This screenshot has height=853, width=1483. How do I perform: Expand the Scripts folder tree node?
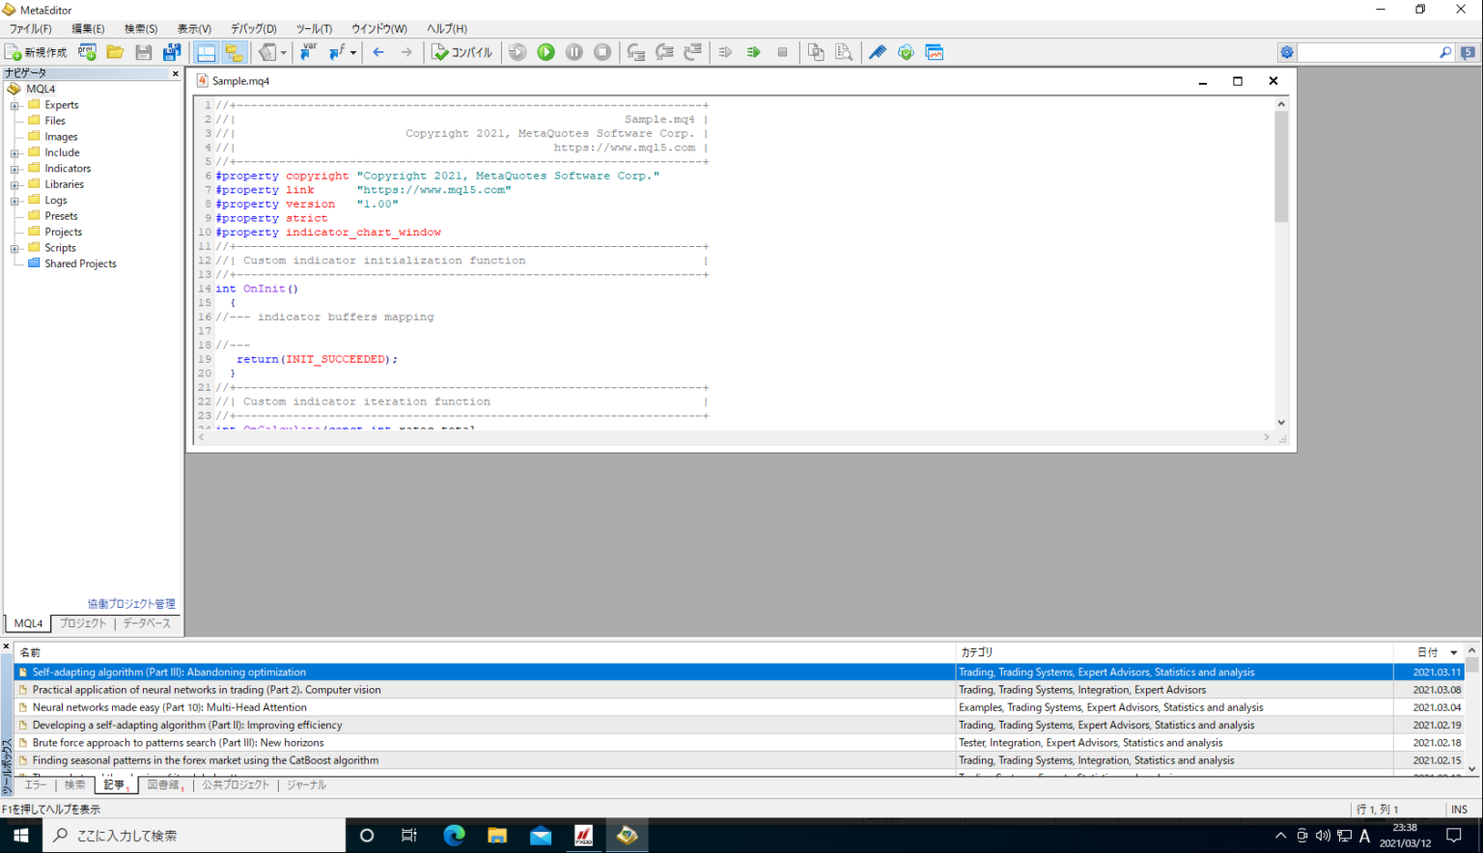pyautogui.click(x=14, y=248)
